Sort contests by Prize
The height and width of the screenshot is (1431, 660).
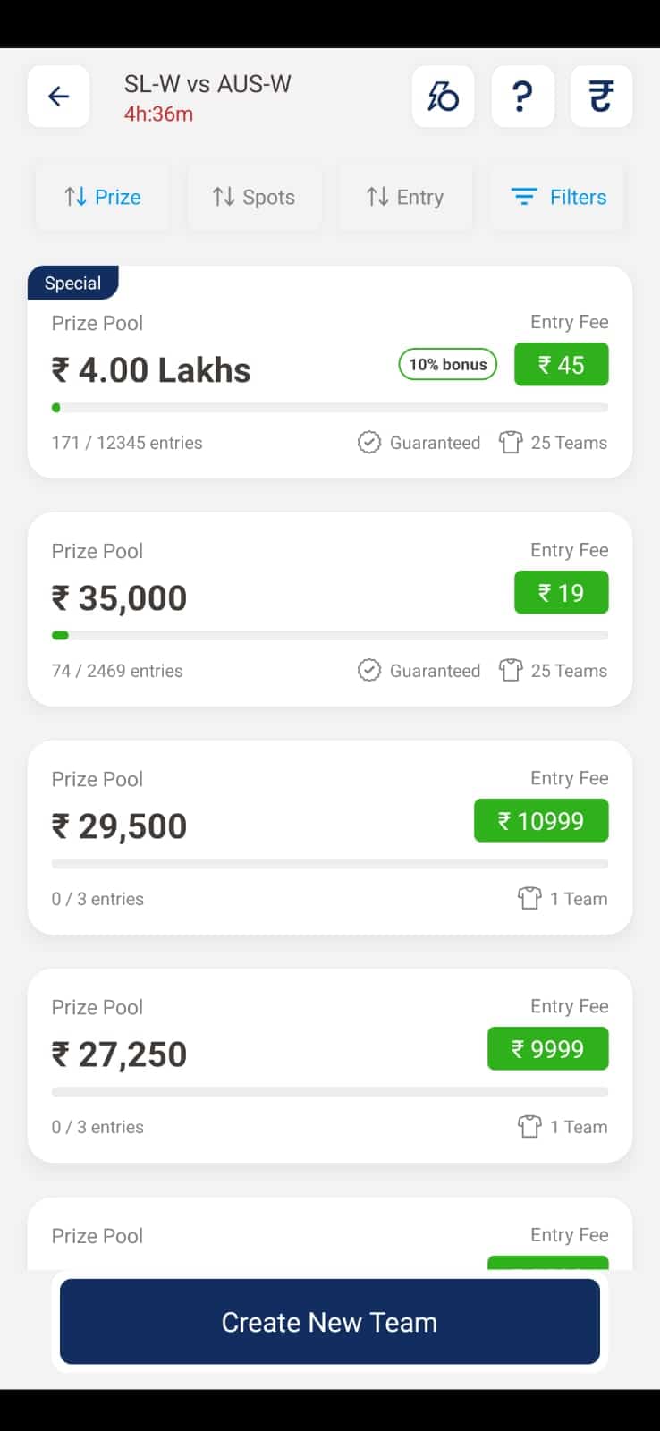[102, 197]
